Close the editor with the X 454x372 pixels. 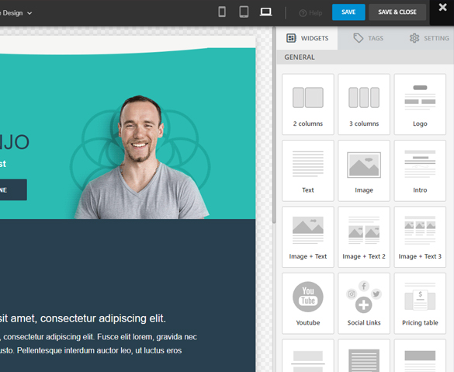[442, 7]
